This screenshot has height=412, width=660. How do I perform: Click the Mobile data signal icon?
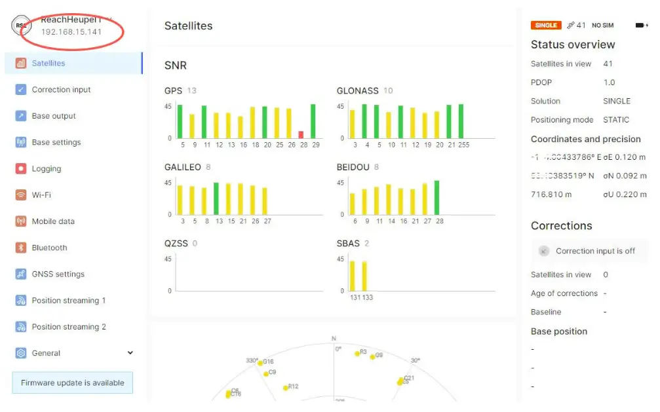(20, 221)
